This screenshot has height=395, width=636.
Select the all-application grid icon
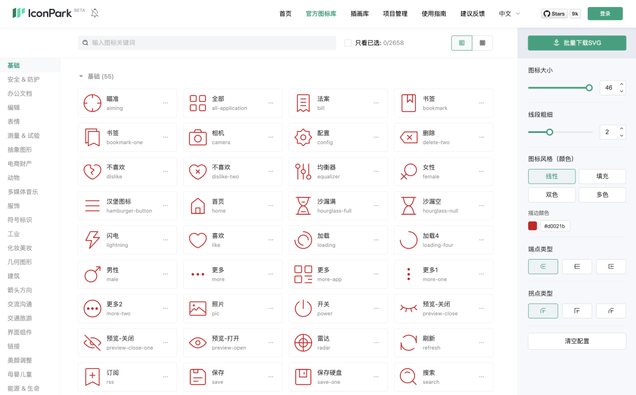[x=197, y=103]
